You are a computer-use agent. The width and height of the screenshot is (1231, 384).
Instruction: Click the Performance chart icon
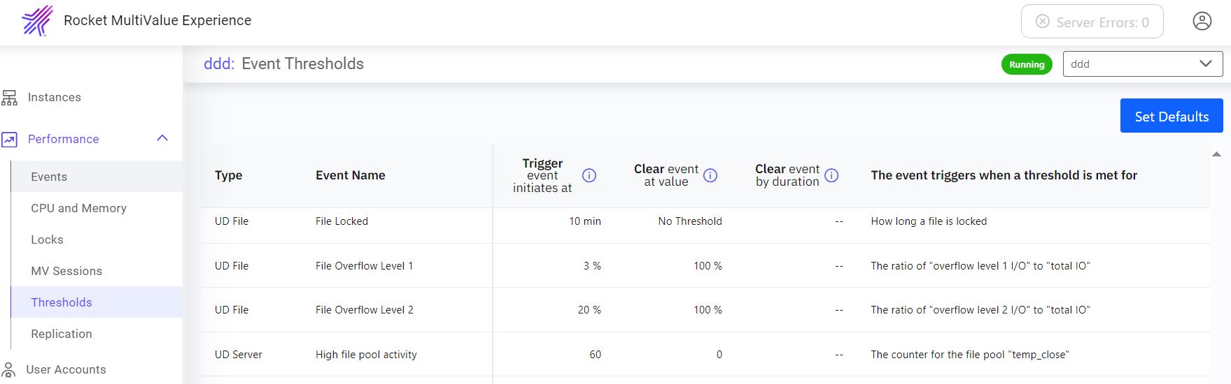point(10,140)
